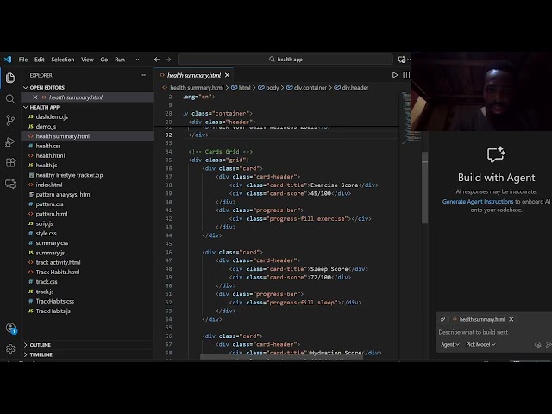Click the body breadcrumb item
The width and height of the screenshot is (552, 414).
click(268, 87)
